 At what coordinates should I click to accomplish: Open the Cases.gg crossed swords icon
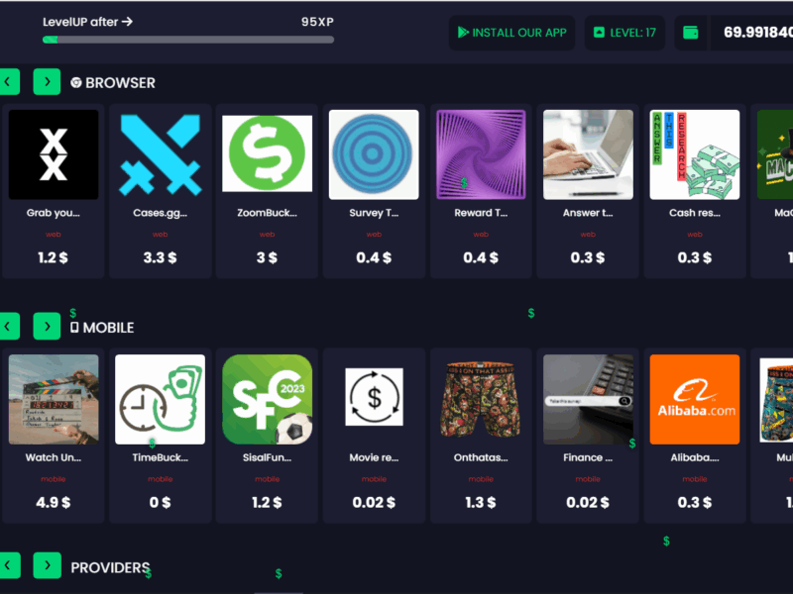pyautogui.click(x=161, y=154)
